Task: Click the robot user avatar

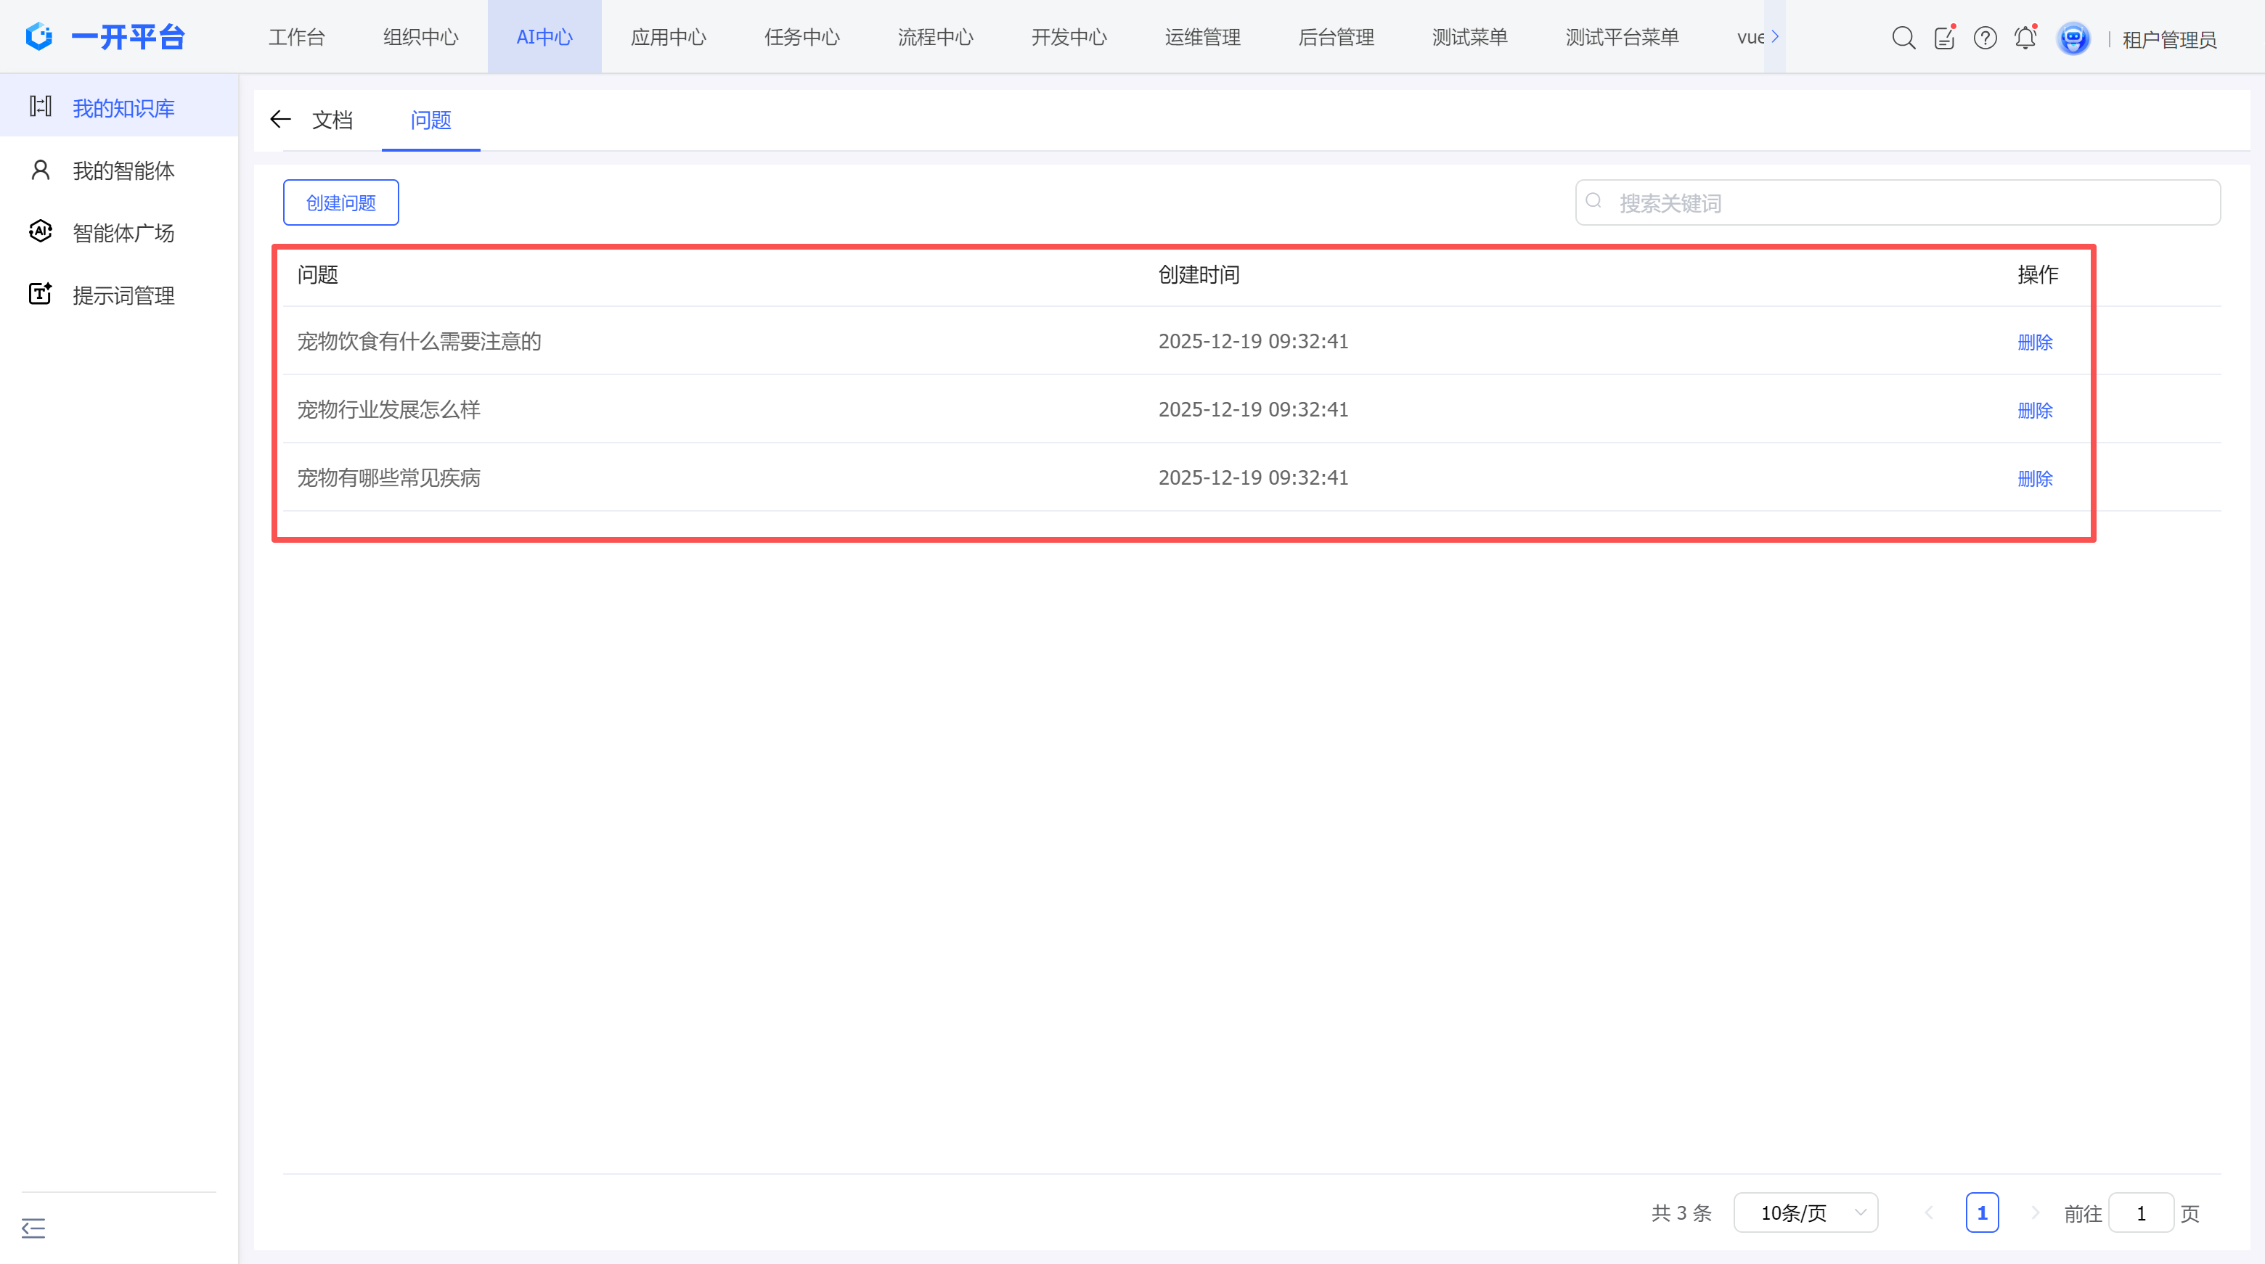Action: click(x=2073, y=38)
